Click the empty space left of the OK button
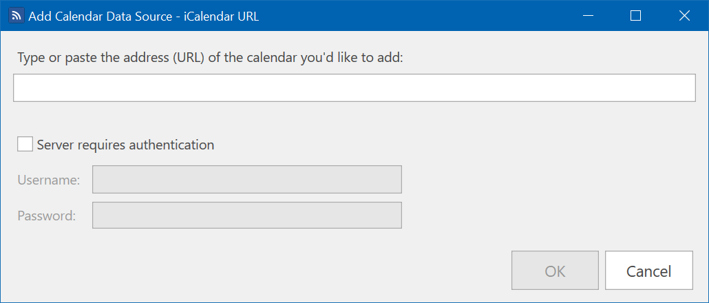Screen dimensions: 709x303 pyautogui.click(x=344, y=271)
